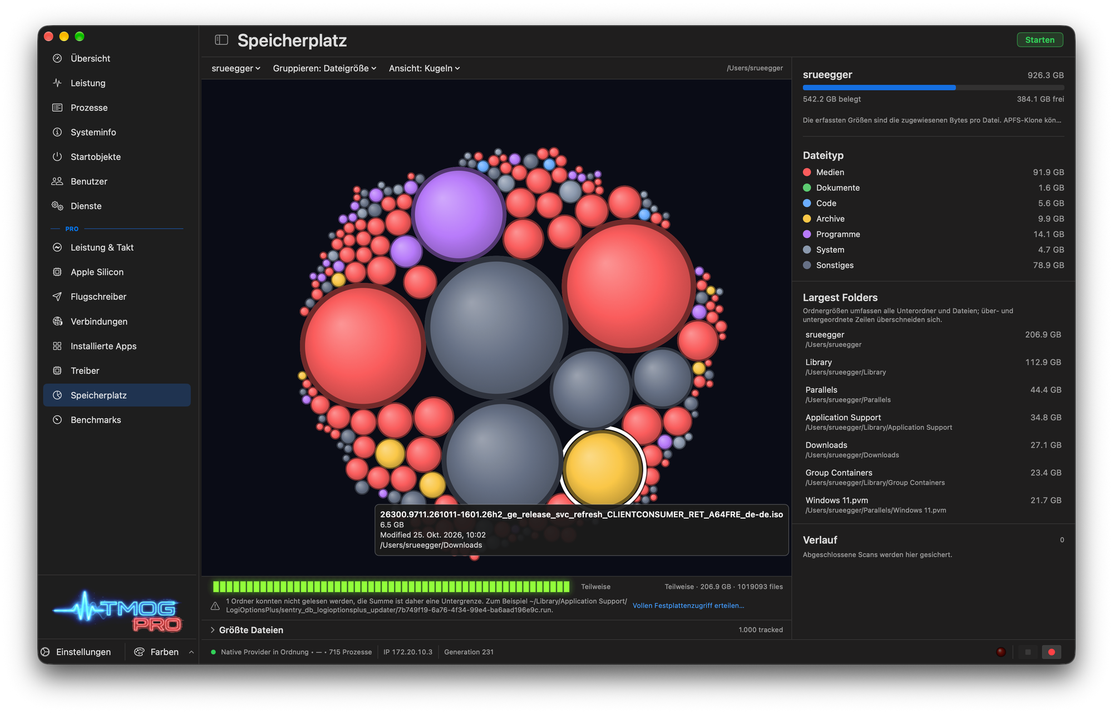Select the Group Containers folder row
Image resolution: width=1113 pixels, height=714 pixels.
point(933,477)
